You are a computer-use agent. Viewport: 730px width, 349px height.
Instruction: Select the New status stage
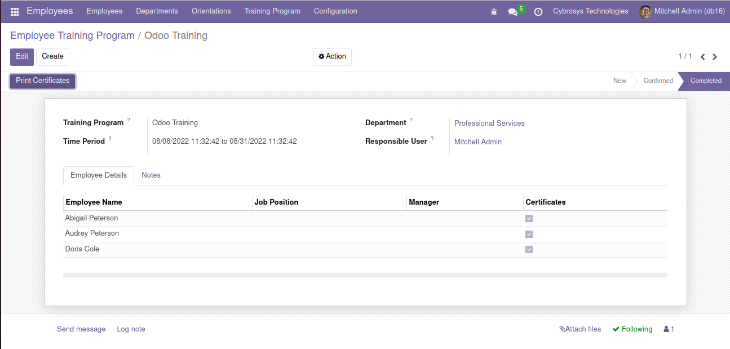tap(620, 81)
